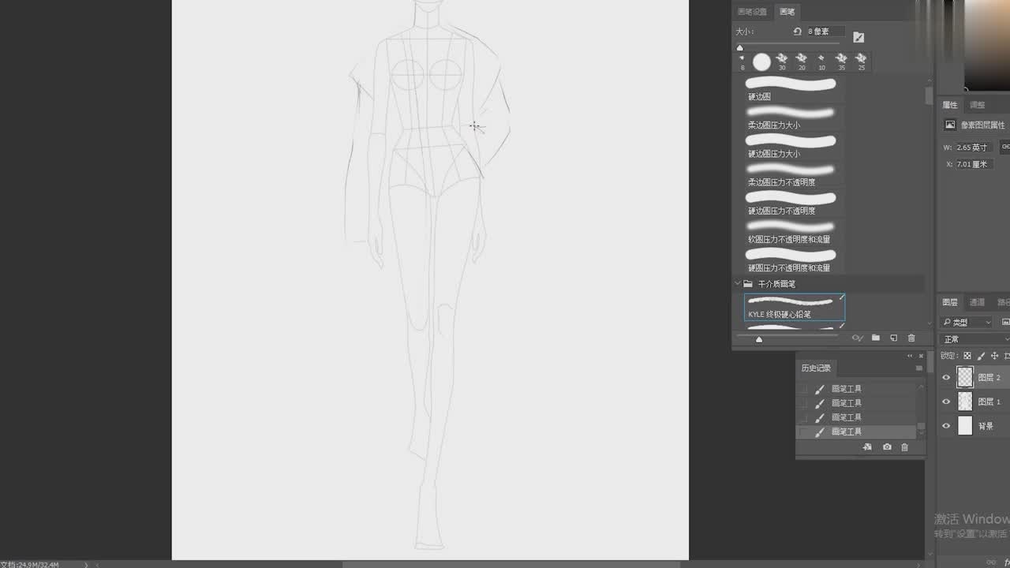Adjust the brush thumbnail zoom slider
Screen dimensions: 1010x568
click(759, 339)
